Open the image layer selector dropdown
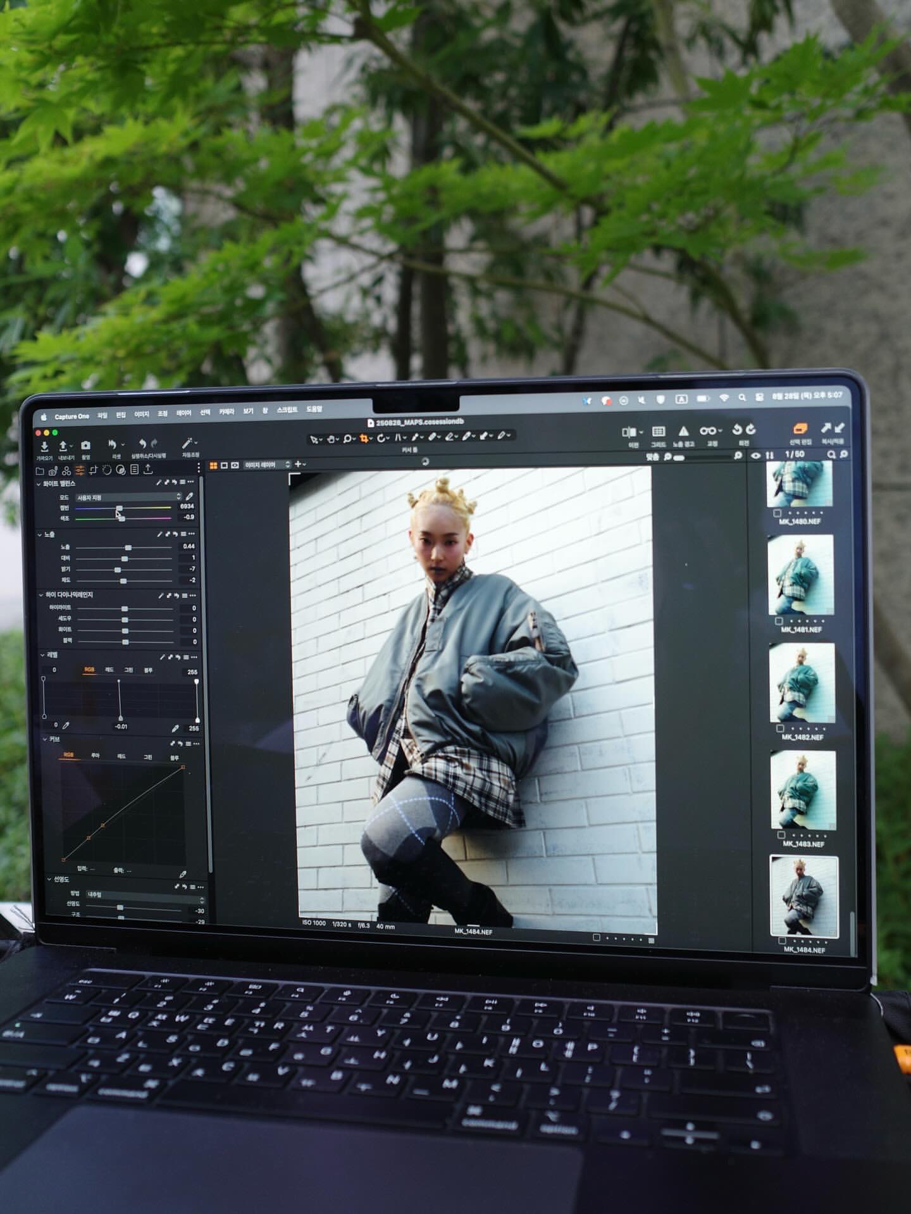Image resolution: width=911 pixels, height=1214 pixels. (267, 465)
